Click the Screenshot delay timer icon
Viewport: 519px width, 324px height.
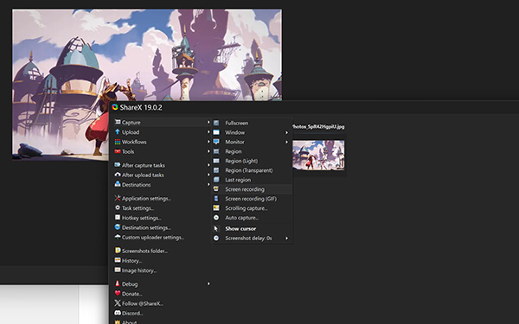[216, 238]
